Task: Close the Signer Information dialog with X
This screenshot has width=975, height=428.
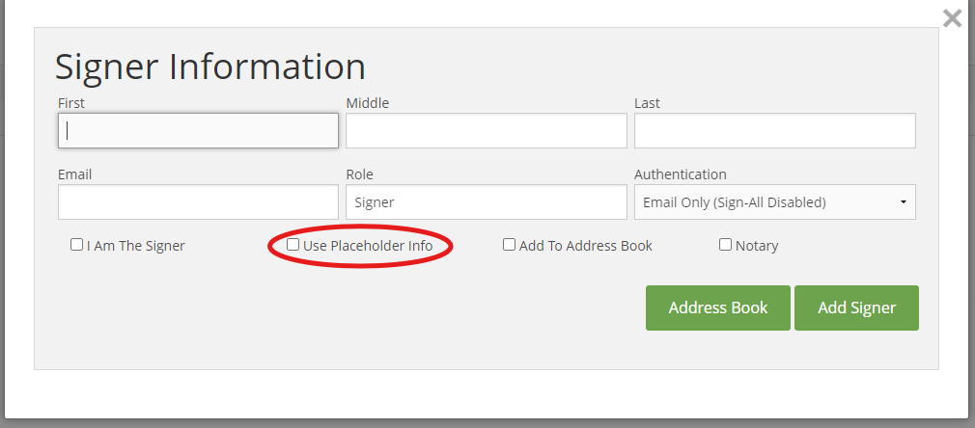Action: pyautogui.click(x=952, y=18)
